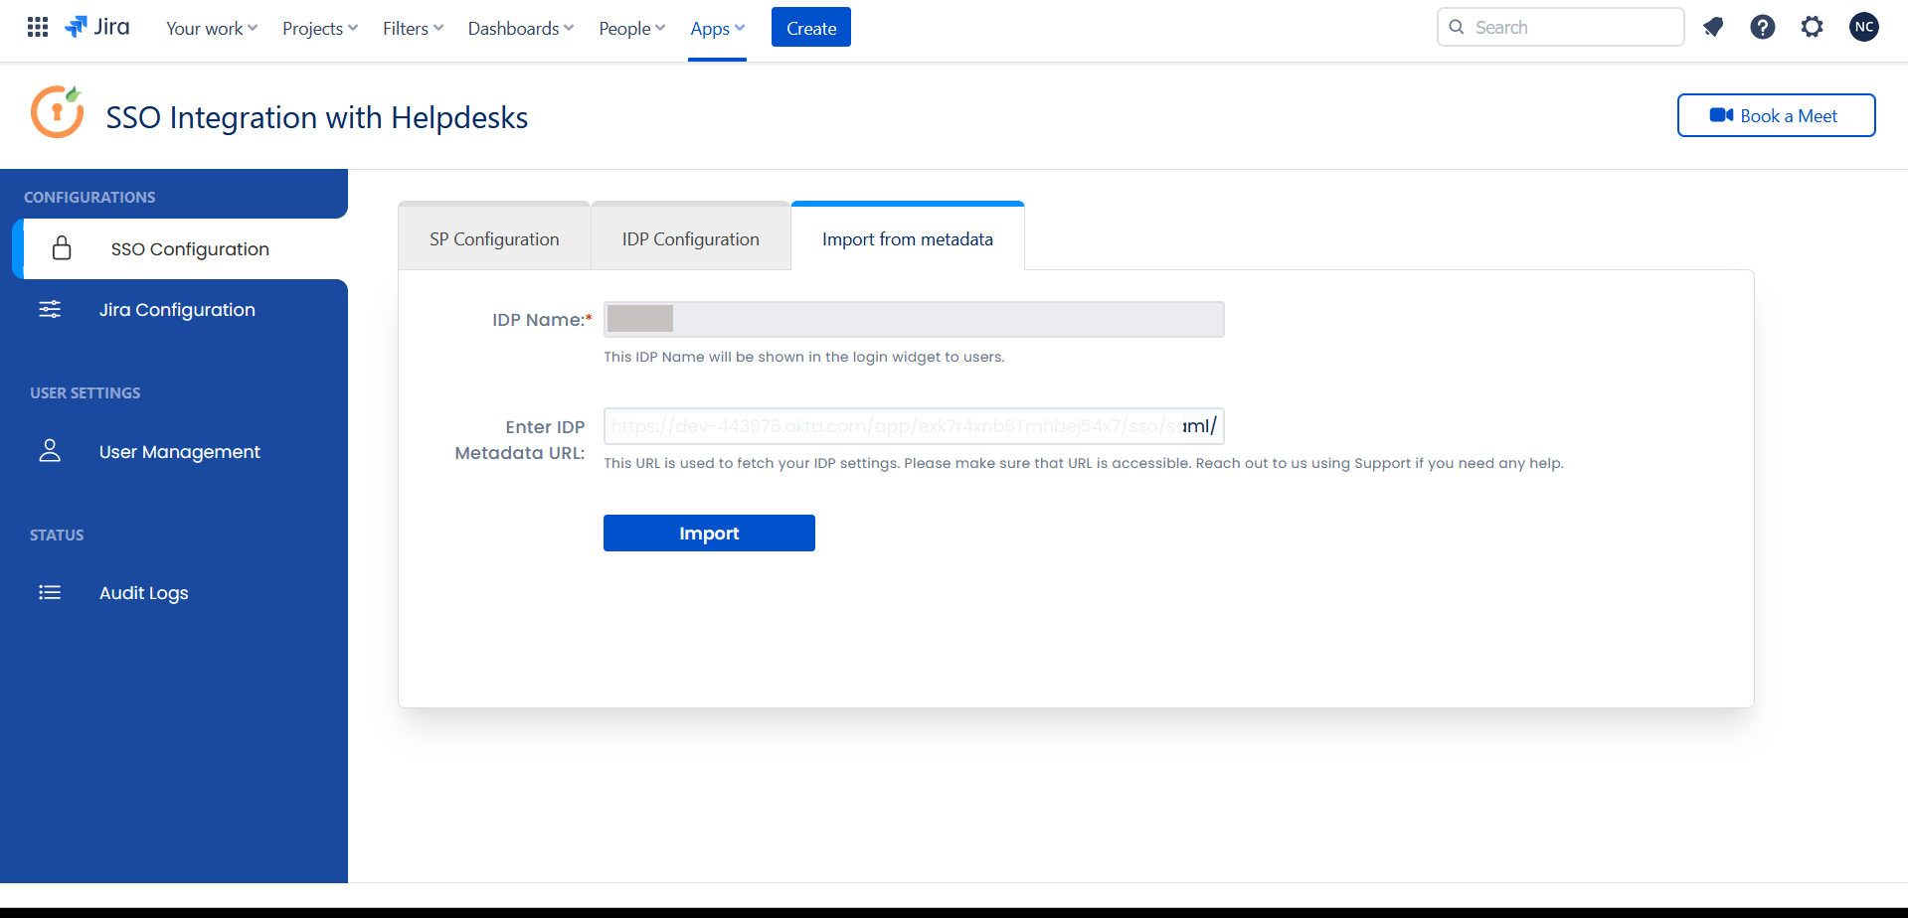Click the magnifier icon in the search box

click(x=1457, y=28)
